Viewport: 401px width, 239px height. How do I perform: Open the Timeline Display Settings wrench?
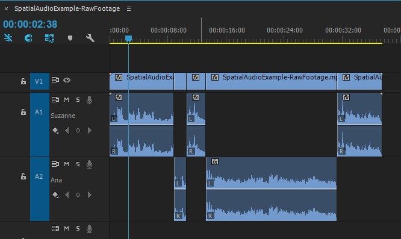coord(90,38)
